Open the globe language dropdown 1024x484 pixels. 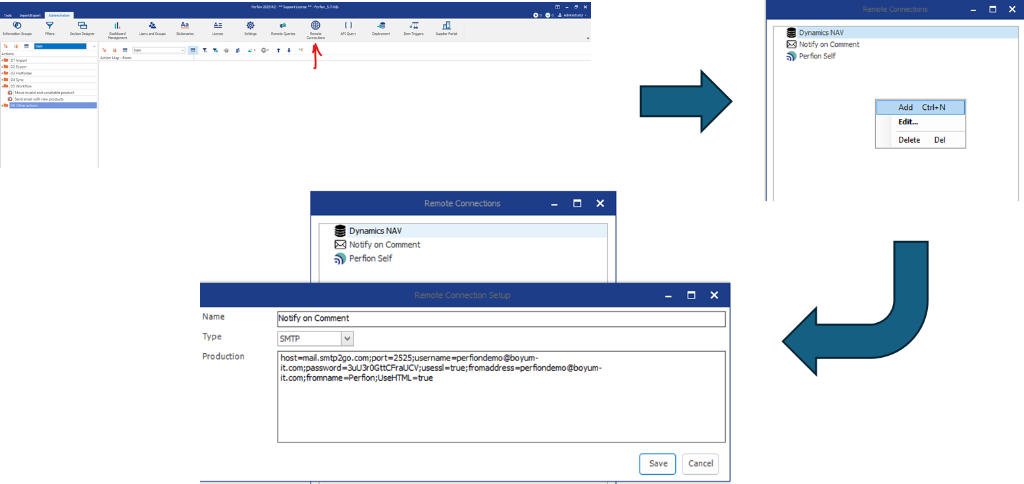coord(265,50)
